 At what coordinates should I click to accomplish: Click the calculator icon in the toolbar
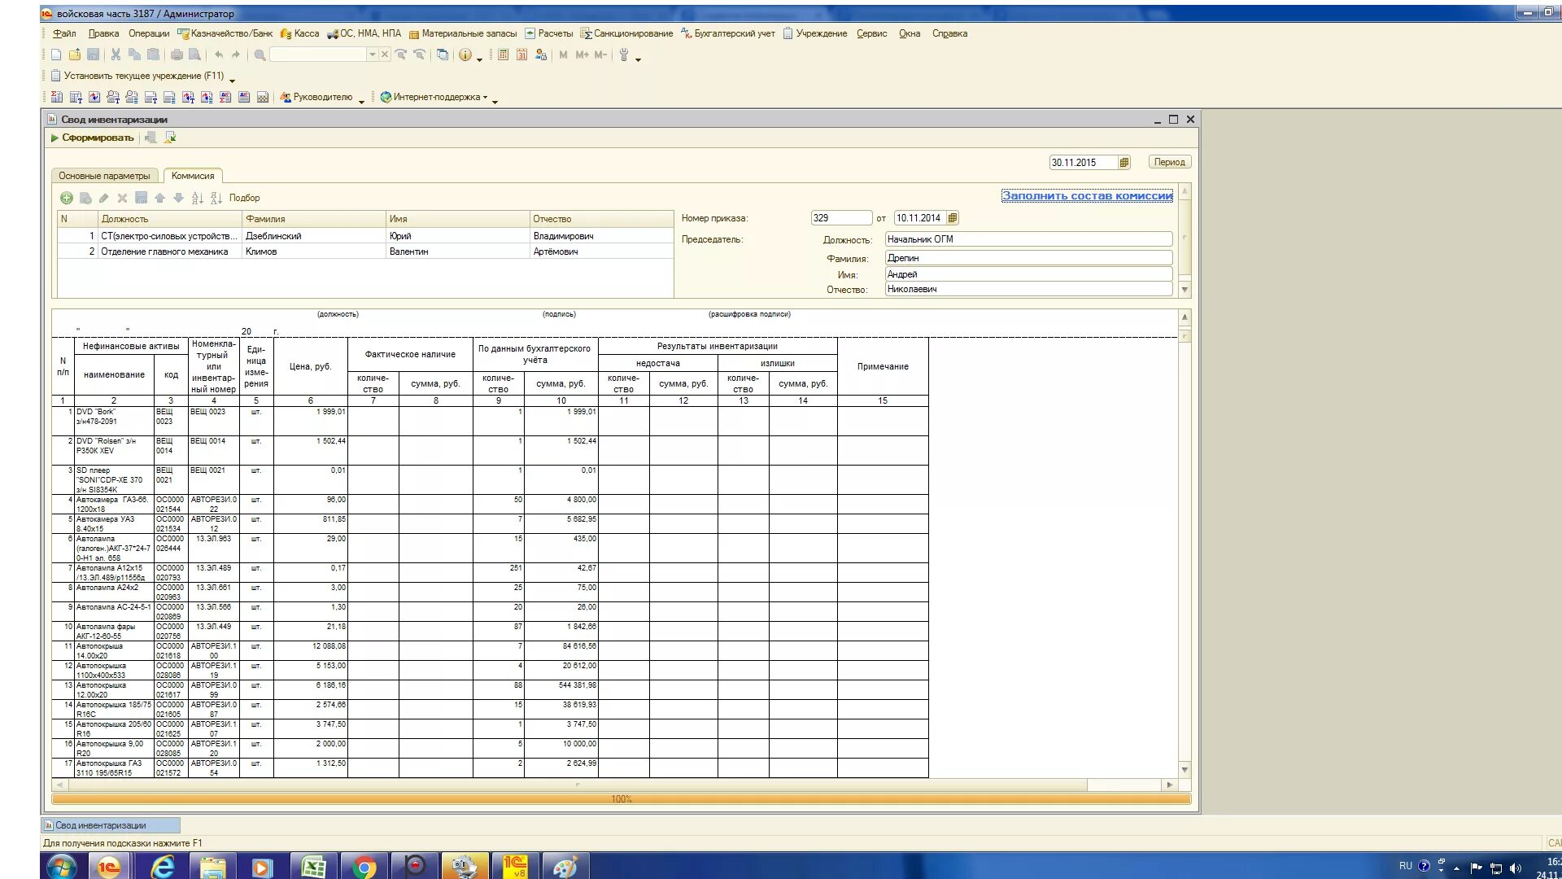pos(503,55)
